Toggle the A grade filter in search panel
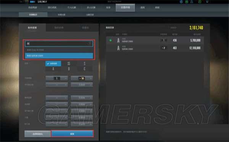Image resolution: width=229 pixels, height=142 pixels. click(x=53, y=69)
